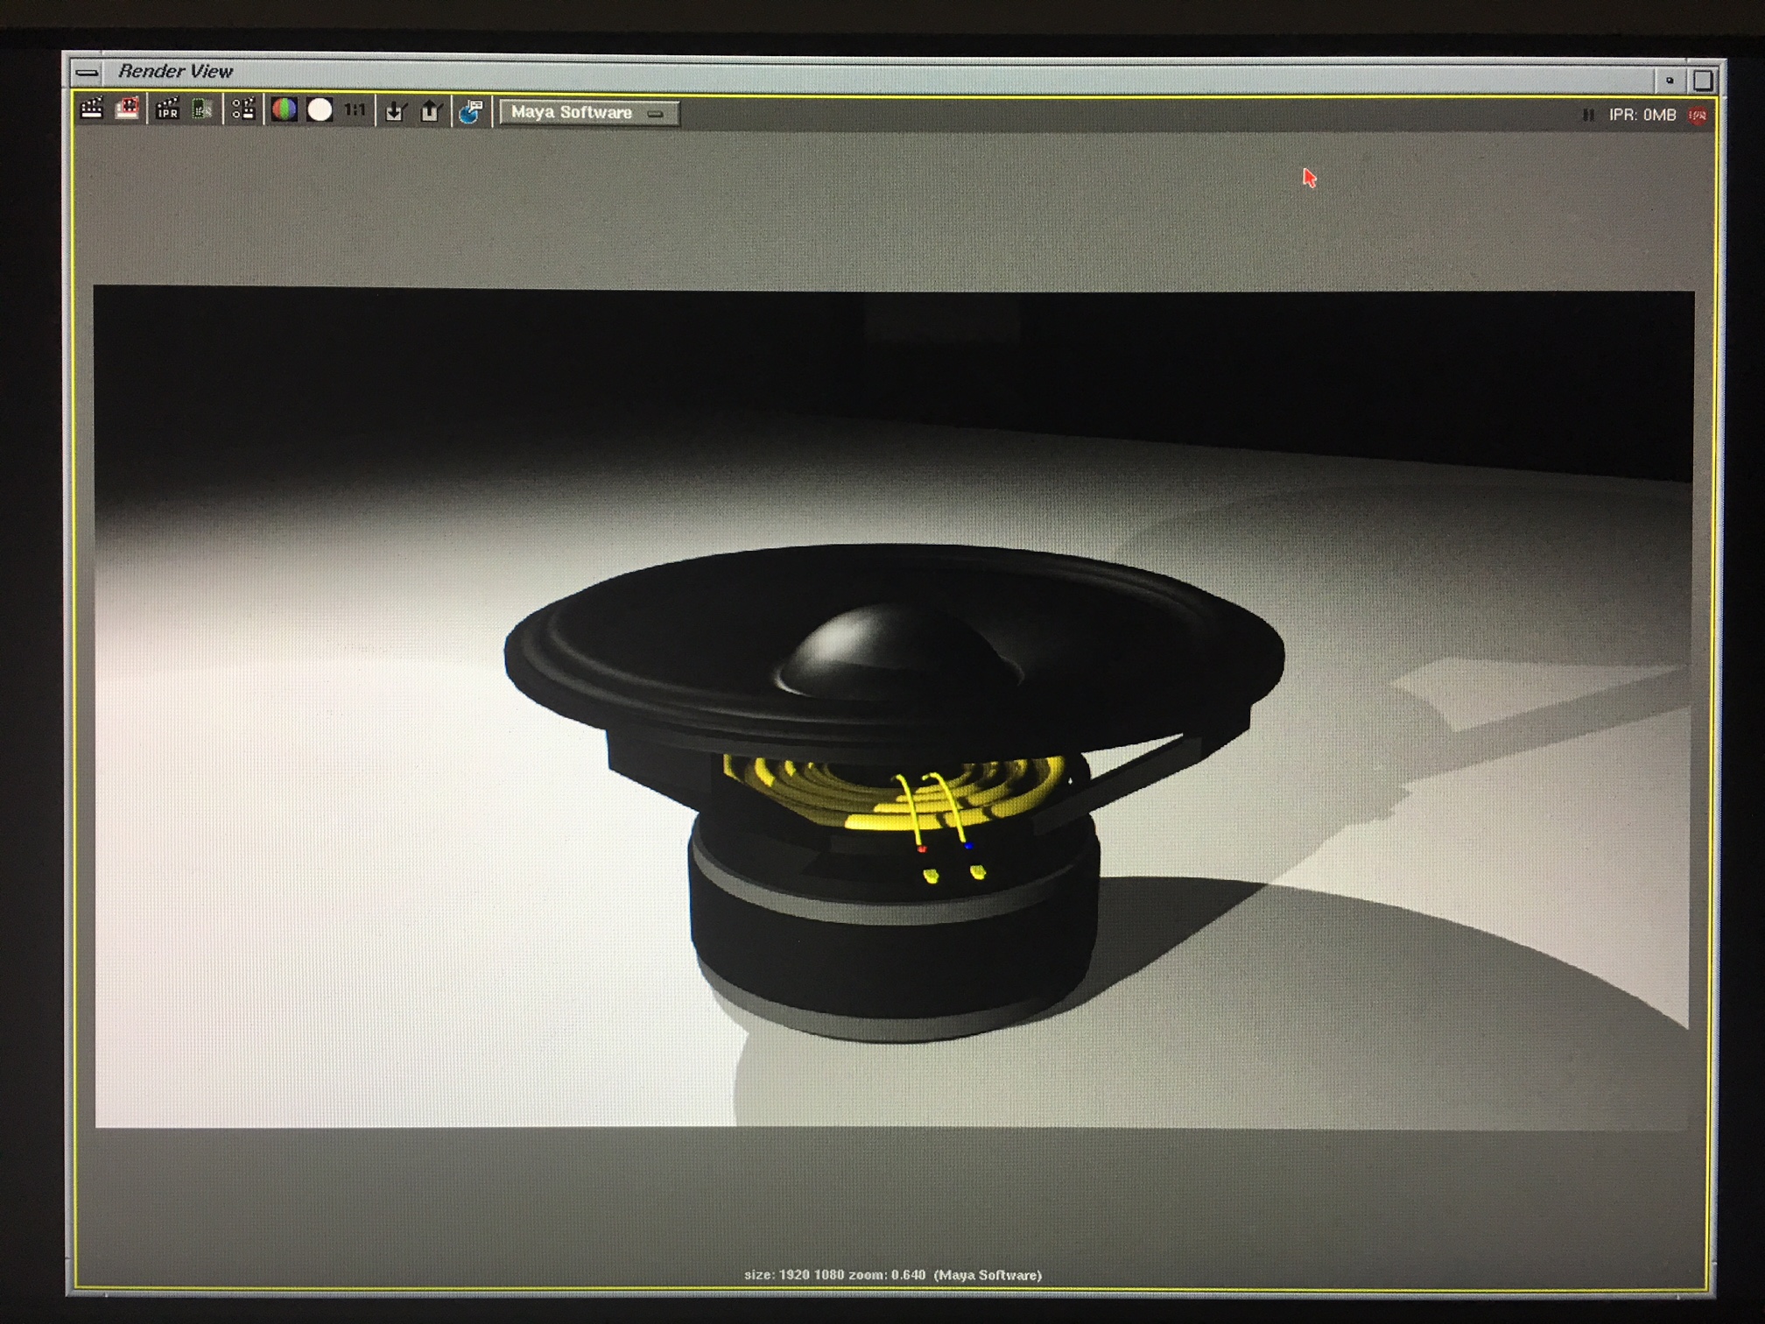
Task: Click the Refresh IPR Image icon
Action: [x=203, y=109]
